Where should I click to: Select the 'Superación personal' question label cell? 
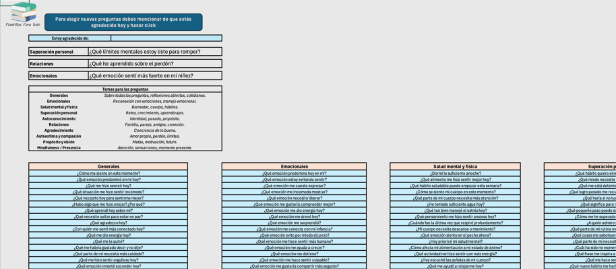point(59,52)
